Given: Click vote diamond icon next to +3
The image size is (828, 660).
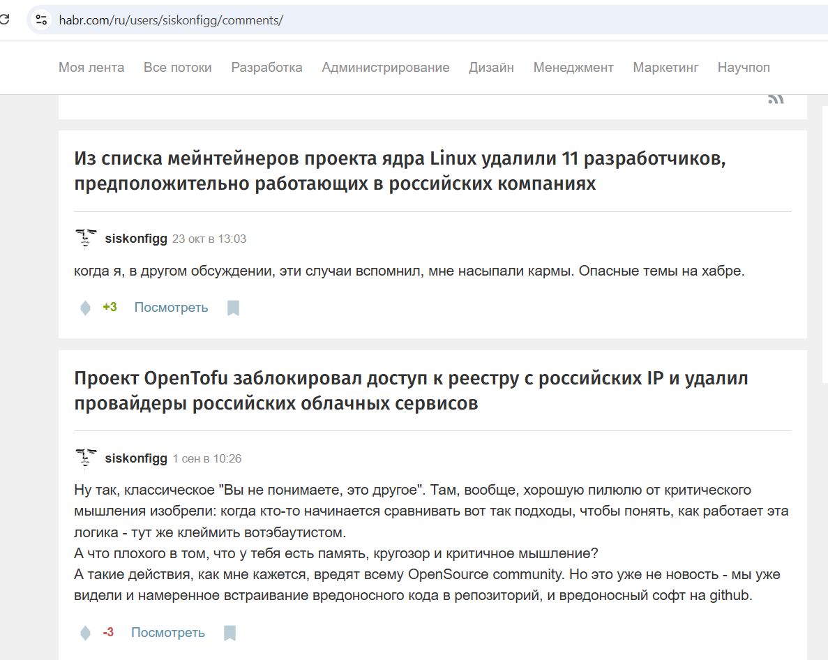Looking at the screenshot, I should (85, 308).
